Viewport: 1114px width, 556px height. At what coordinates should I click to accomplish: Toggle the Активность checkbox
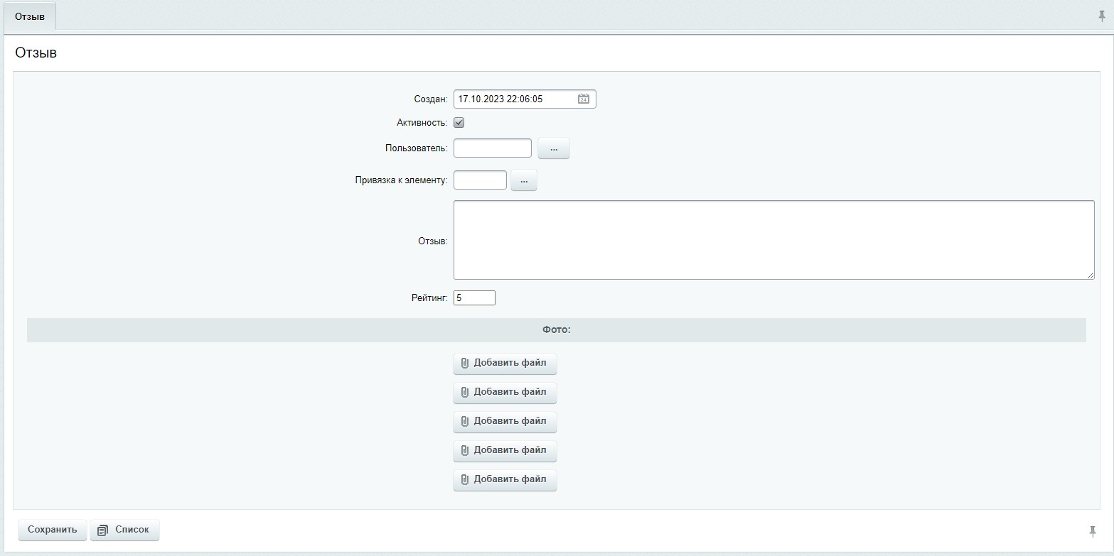[459, 123]
